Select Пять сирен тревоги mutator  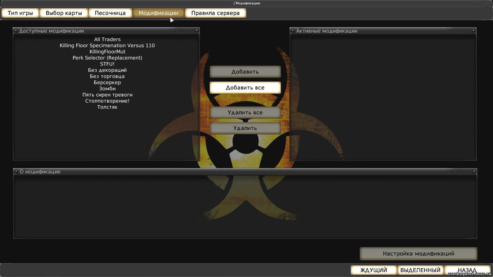tap(107, 95)
